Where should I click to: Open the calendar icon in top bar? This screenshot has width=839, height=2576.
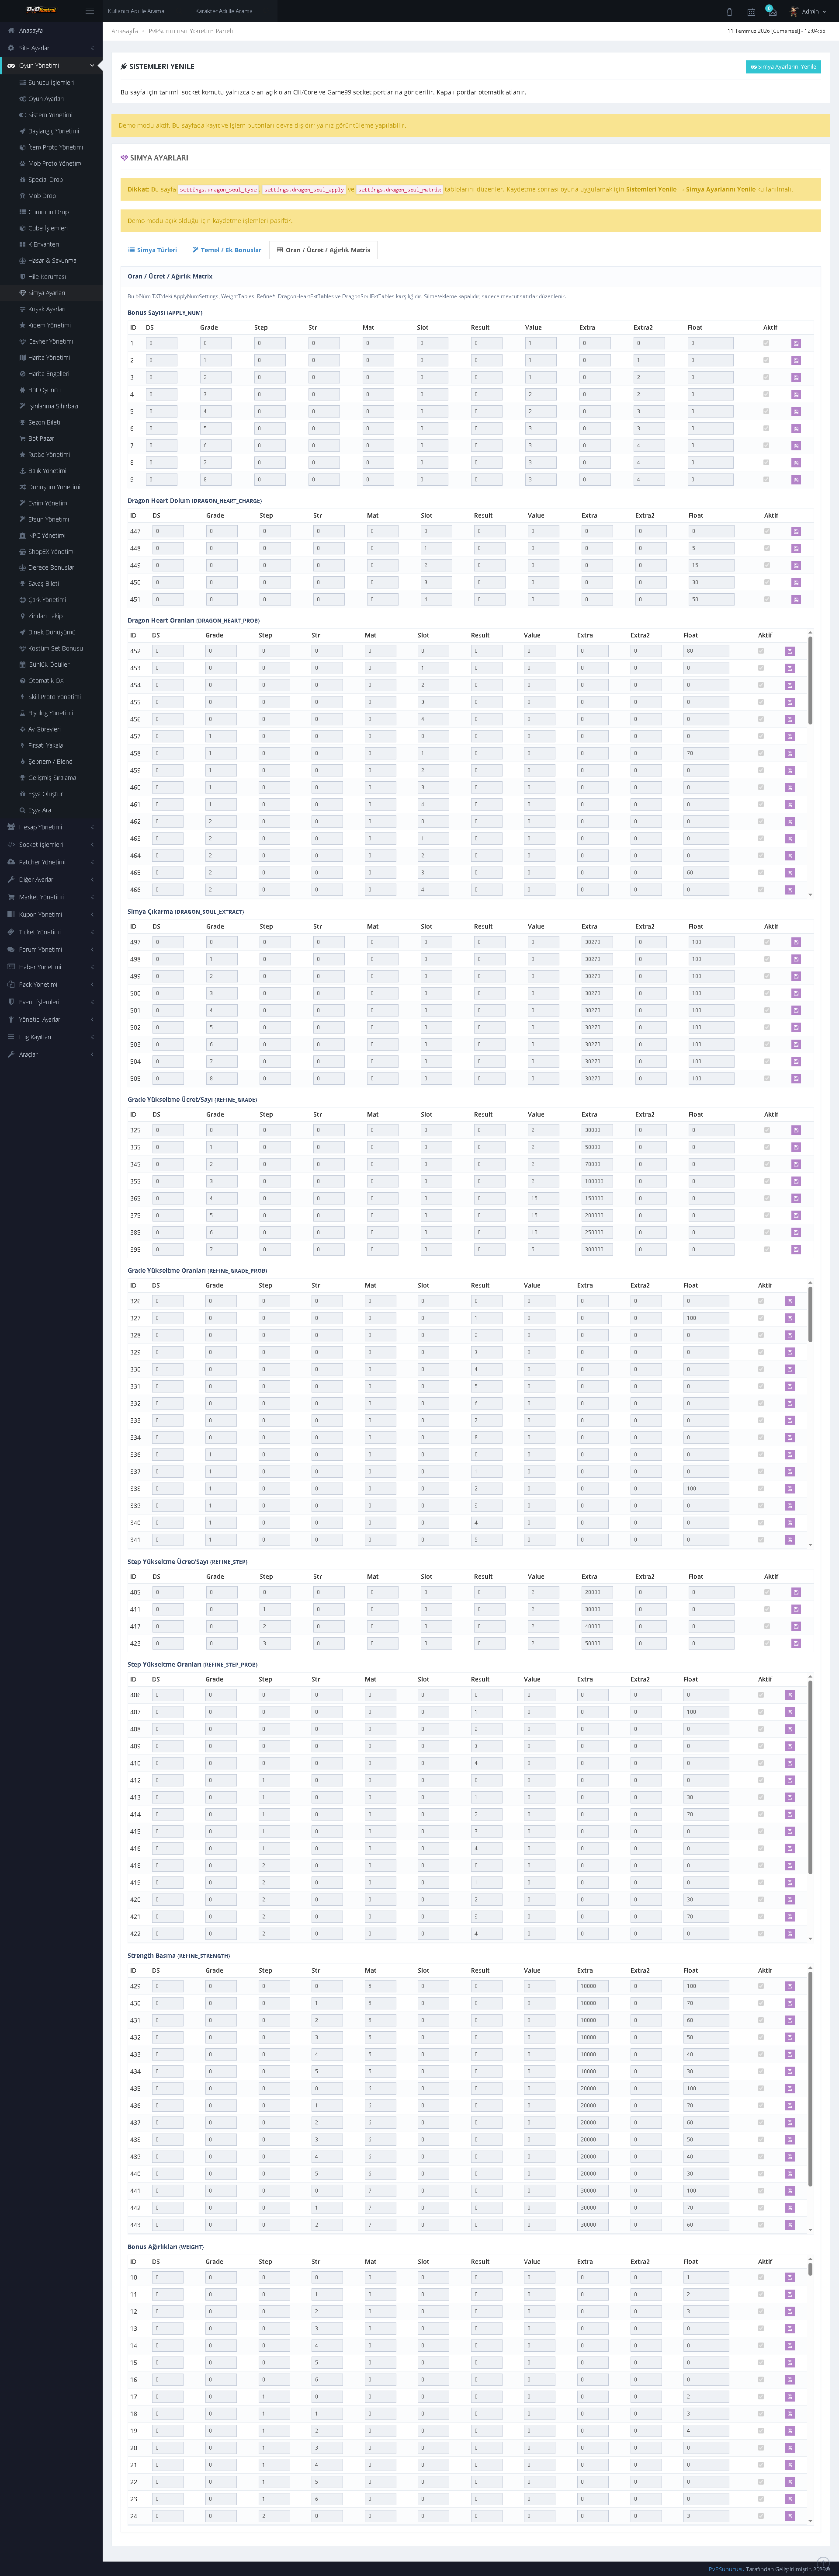751,12
